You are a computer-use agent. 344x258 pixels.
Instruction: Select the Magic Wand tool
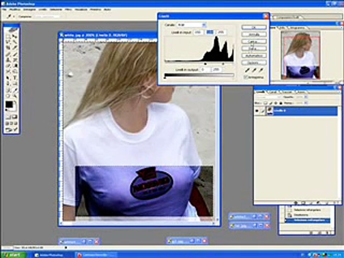15,42
